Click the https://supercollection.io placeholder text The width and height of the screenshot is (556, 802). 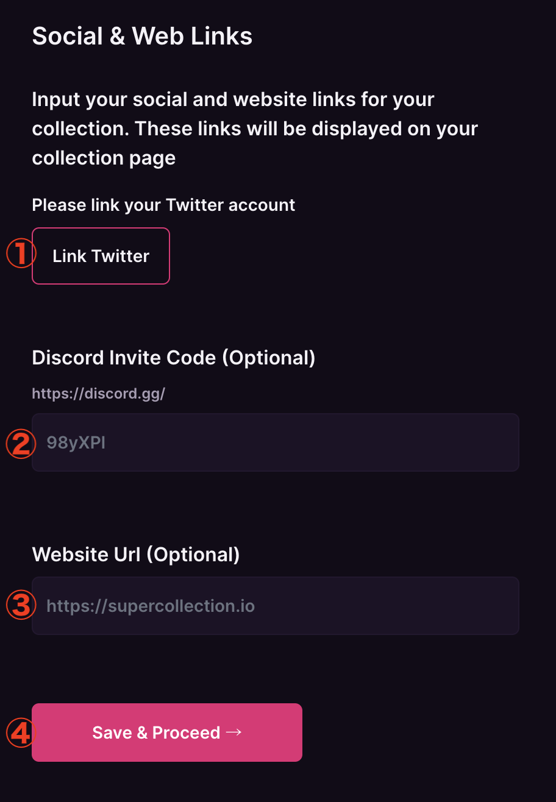[151, 606]
